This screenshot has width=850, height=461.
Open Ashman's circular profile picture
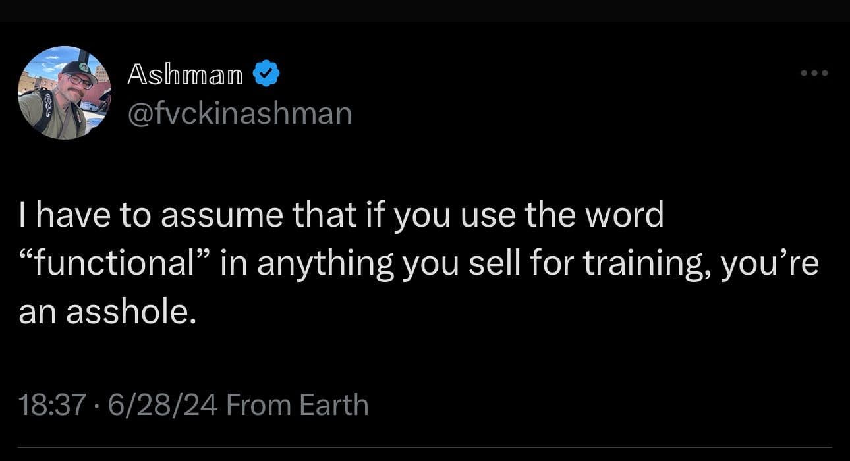click(64, 93)
